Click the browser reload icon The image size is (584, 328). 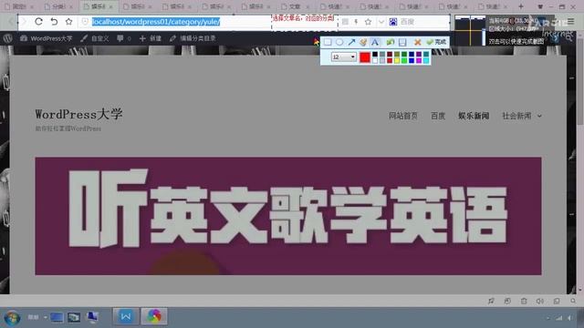coord(38,22)
